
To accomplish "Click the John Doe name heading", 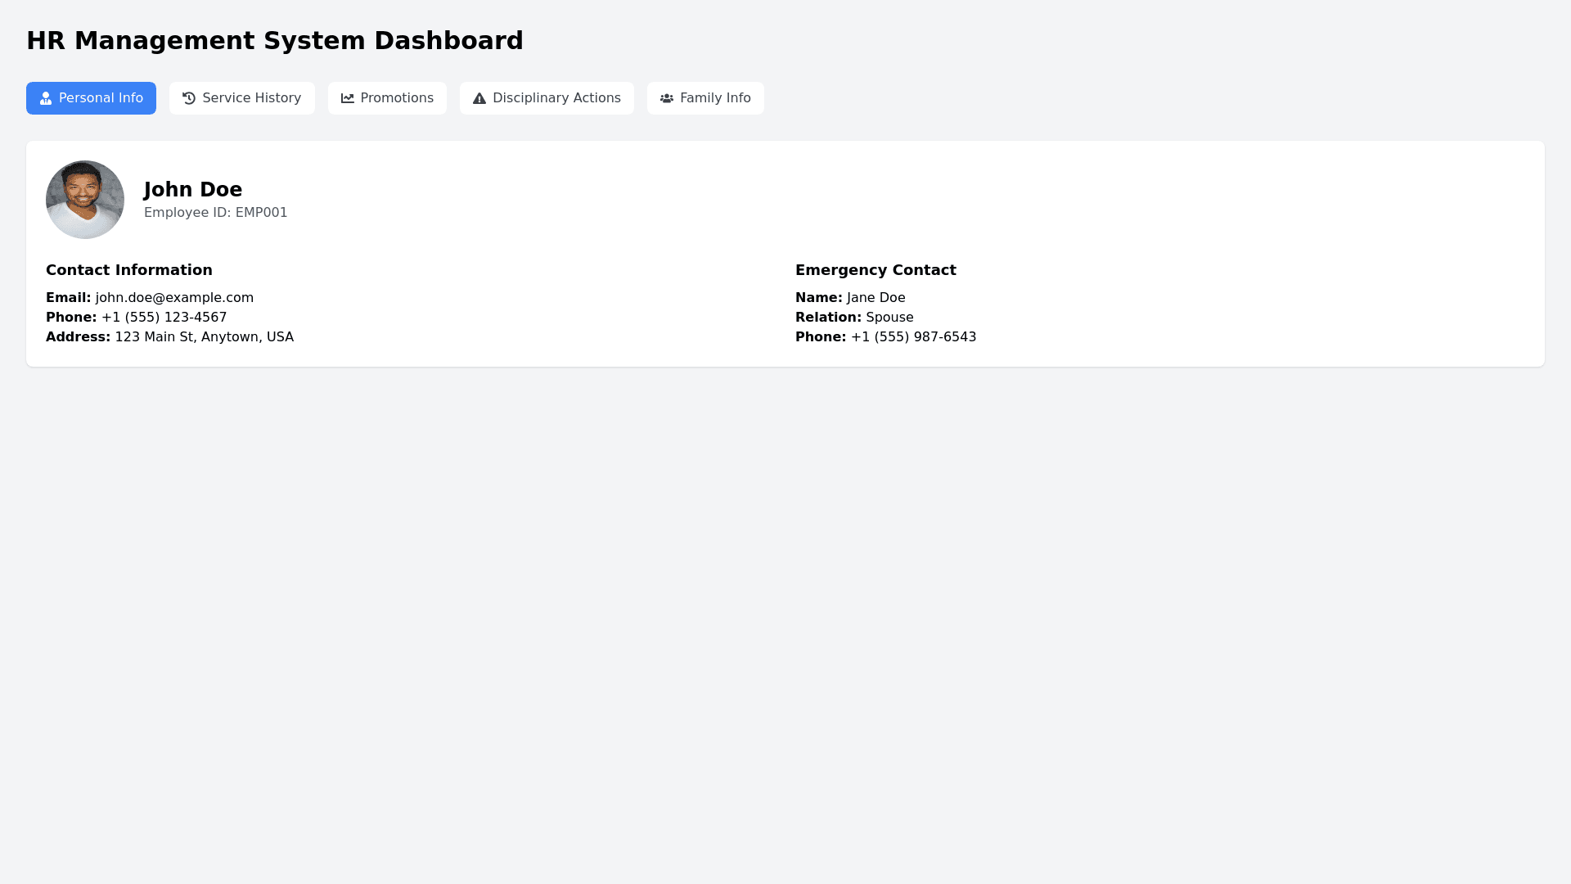I will point(193,190).
